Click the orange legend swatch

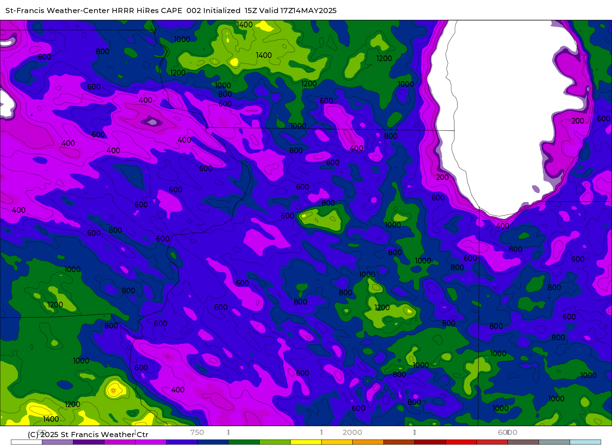pyautogui.click(x=368, y=442)
